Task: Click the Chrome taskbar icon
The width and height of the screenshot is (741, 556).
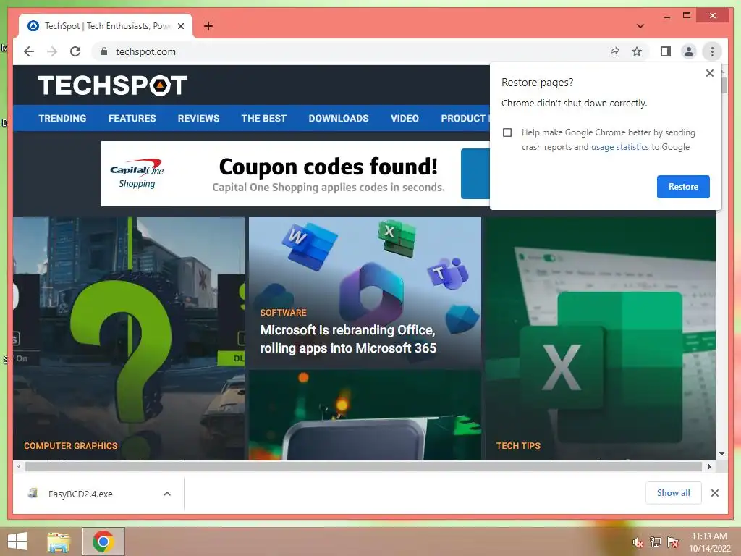Action: (x=103, y=542)
